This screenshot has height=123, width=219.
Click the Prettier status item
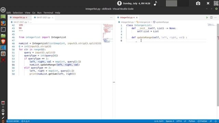click(x=202, y=121)
